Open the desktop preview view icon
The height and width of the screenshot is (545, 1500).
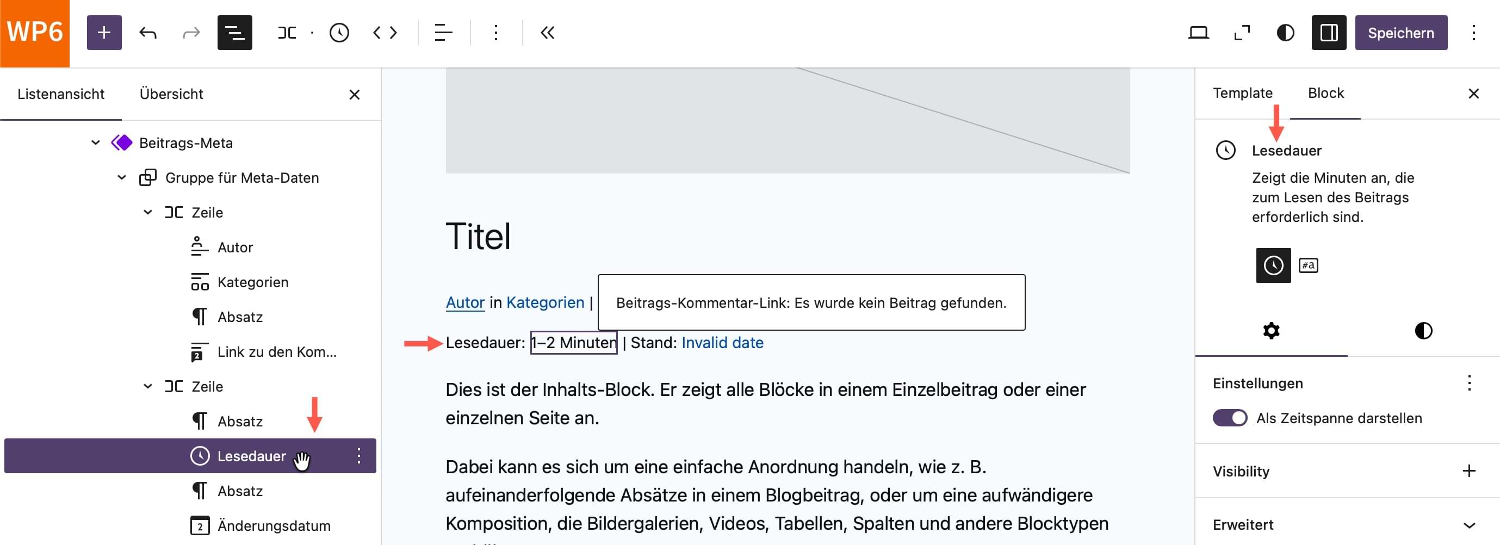1198,33
